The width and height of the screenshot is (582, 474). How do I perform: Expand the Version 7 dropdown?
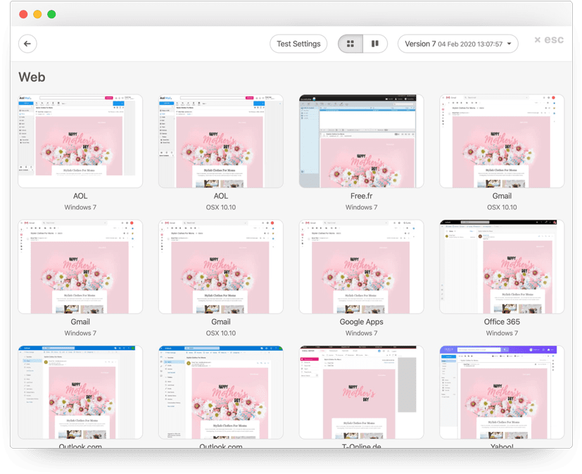457,44
